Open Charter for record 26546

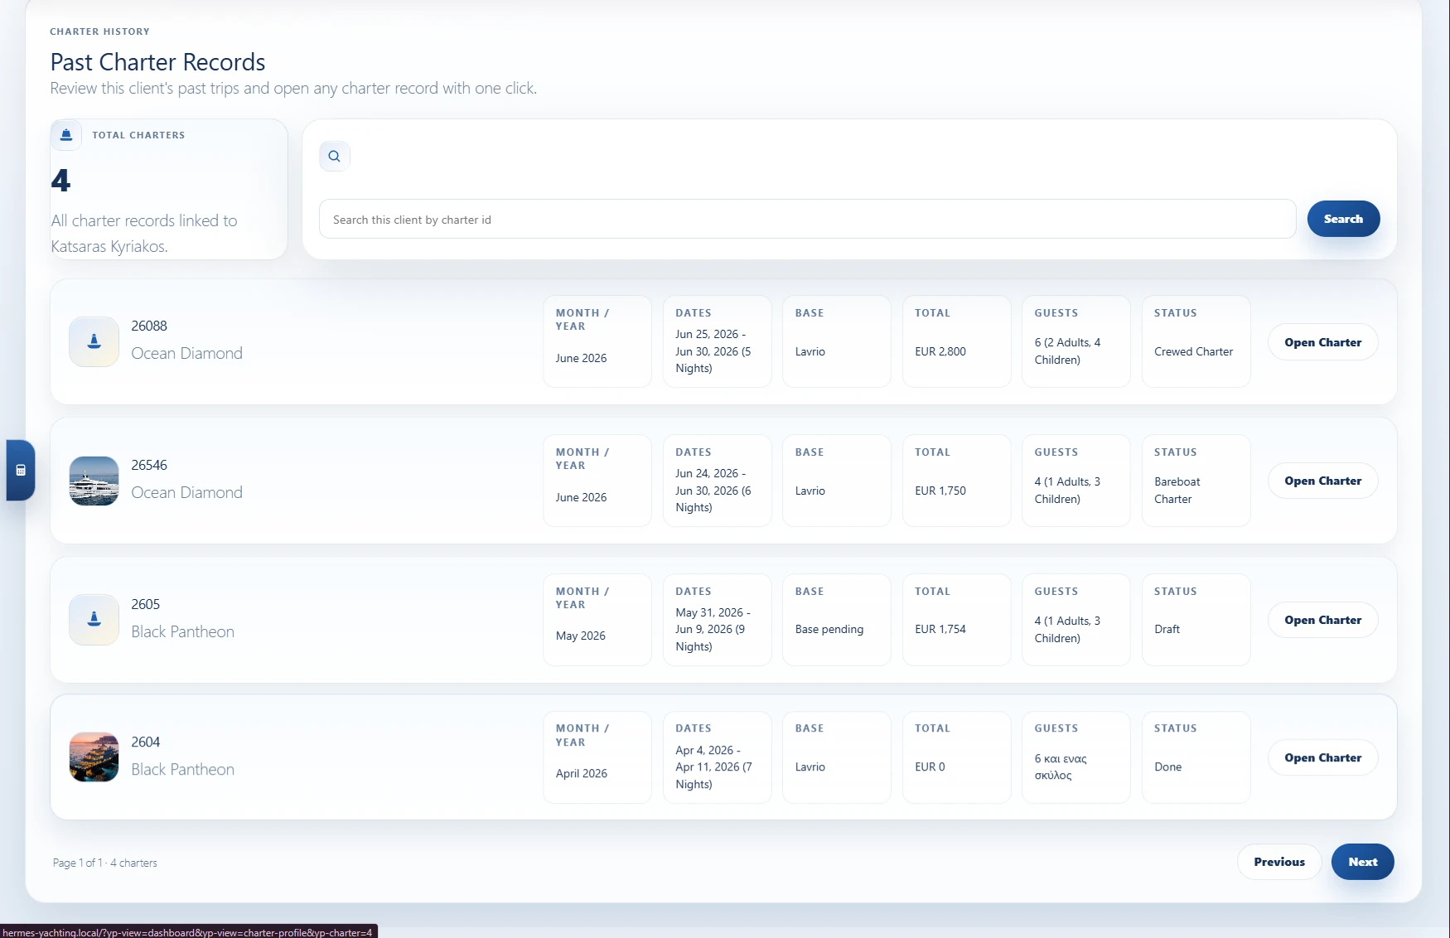1322,481
